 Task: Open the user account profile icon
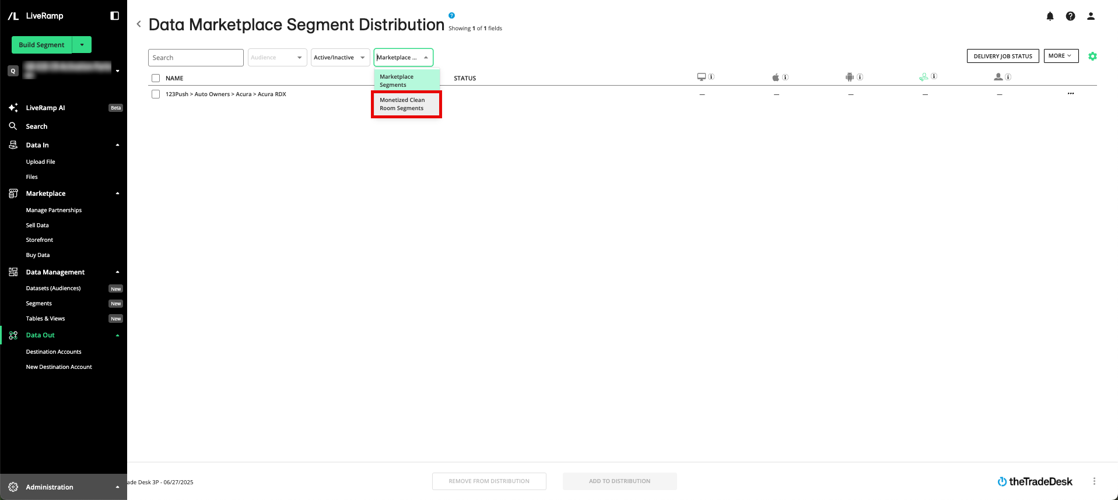tap(1091, 16)
